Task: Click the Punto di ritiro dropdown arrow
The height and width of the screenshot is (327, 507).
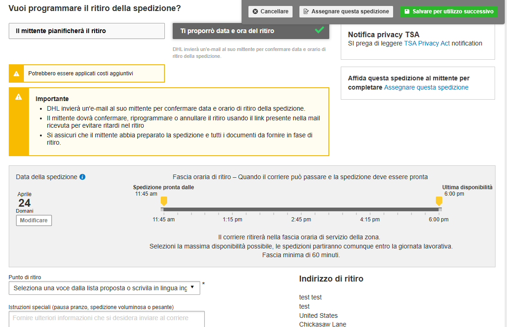Action: point(192,288)
